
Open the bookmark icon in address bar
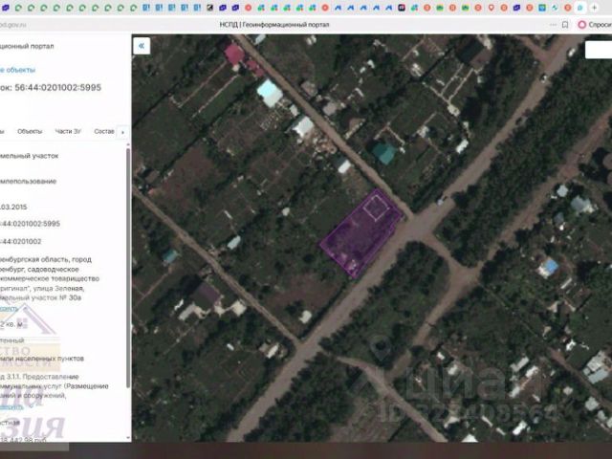(x=565, y=25)
